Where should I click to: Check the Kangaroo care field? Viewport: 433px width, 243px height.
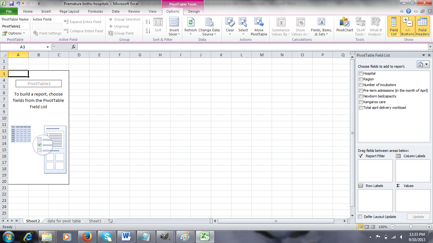pos(361,102)
